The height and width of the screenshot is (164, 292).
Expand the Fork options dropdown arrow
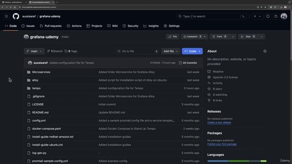click(x=233, y=36)
